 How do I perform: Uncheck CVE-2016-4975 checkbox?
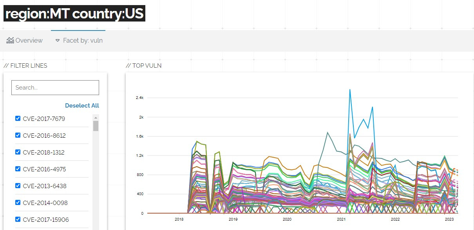(x=18, y=169)
